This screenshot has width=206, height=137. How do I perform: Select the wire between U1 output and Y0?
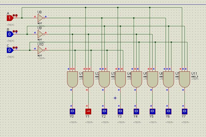click(x=72, y=98)
